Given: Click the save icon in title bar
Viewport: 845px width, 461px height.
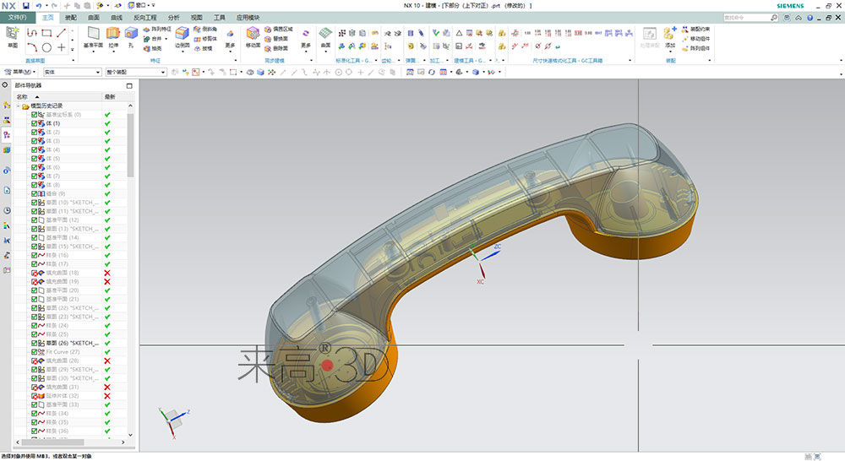Looking at the screenshot, I should point(26,5).
